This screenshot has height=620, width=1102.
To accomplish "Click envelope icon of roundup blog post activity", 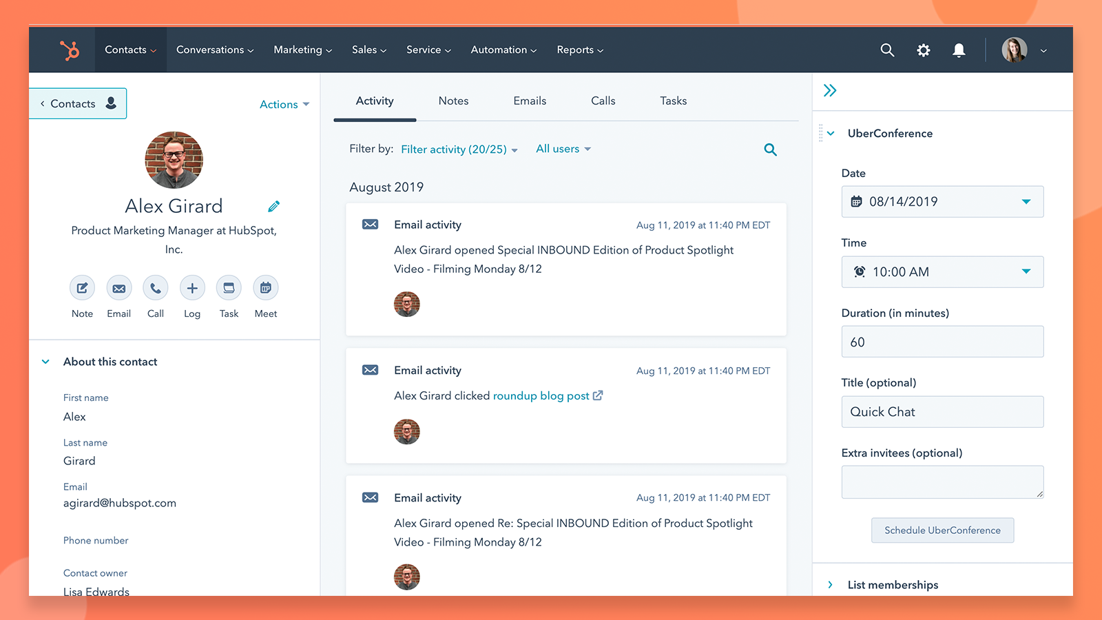I will 370,370.
